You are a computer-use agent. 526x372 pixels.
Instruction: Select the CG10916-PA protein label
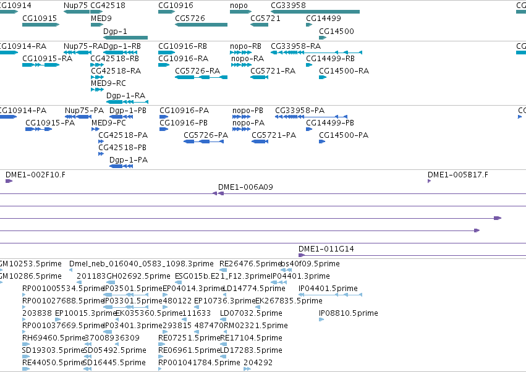click(184, 111)
